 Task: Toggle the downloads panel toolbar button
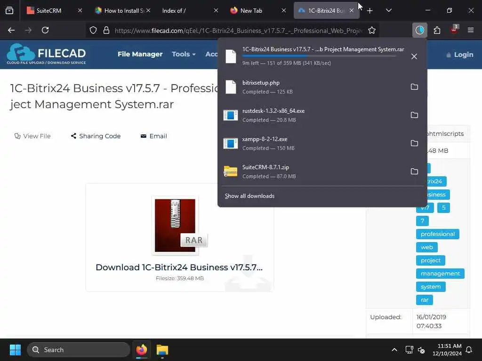(x=419, y=30)
